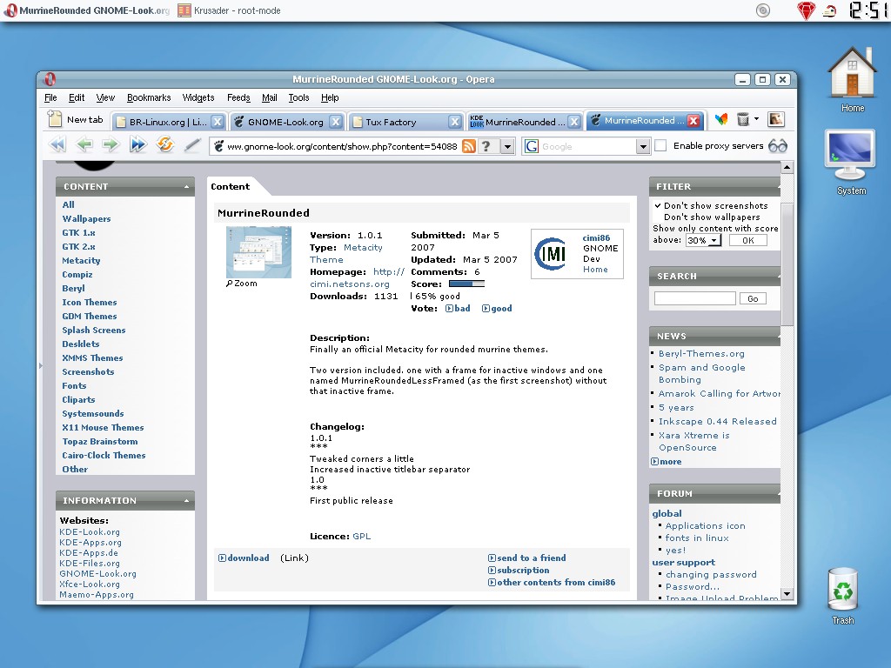Click the MurrineRounded screenshot thumbnail

click(x=259, y=252)
